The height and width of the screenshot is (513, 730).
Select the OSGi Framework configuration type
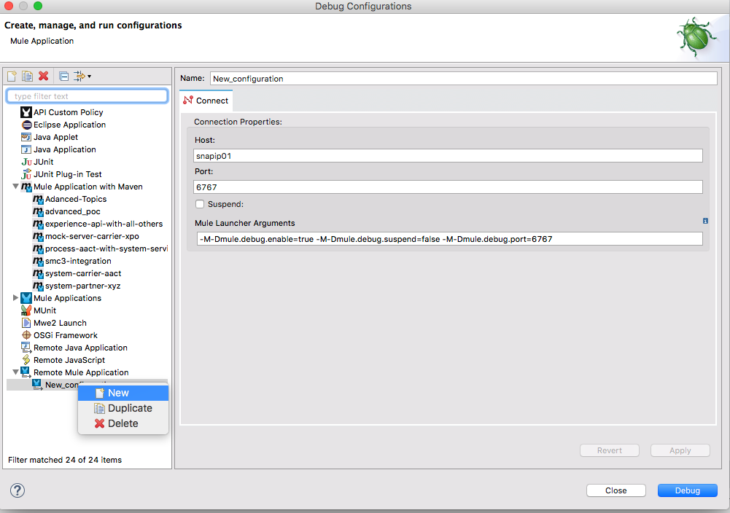point(65,335)
